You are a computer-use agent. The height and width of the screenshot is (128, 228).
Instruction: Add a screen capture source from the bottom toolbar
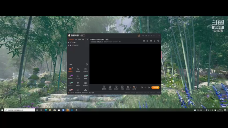[x=104, y=87]
